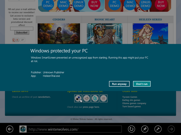The image size is (181, 135).
Task: Click LINUX DEMO on the left banner
Action: [79, 4]
